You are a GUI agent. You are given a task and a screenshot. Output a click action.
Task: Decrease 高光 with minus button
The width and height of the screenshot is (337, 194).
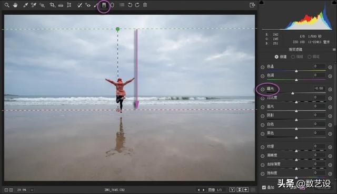click(x=262, y=107)
